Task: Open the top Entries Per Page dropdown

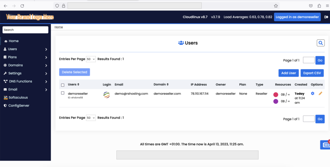Action: [x=91, y=59]
